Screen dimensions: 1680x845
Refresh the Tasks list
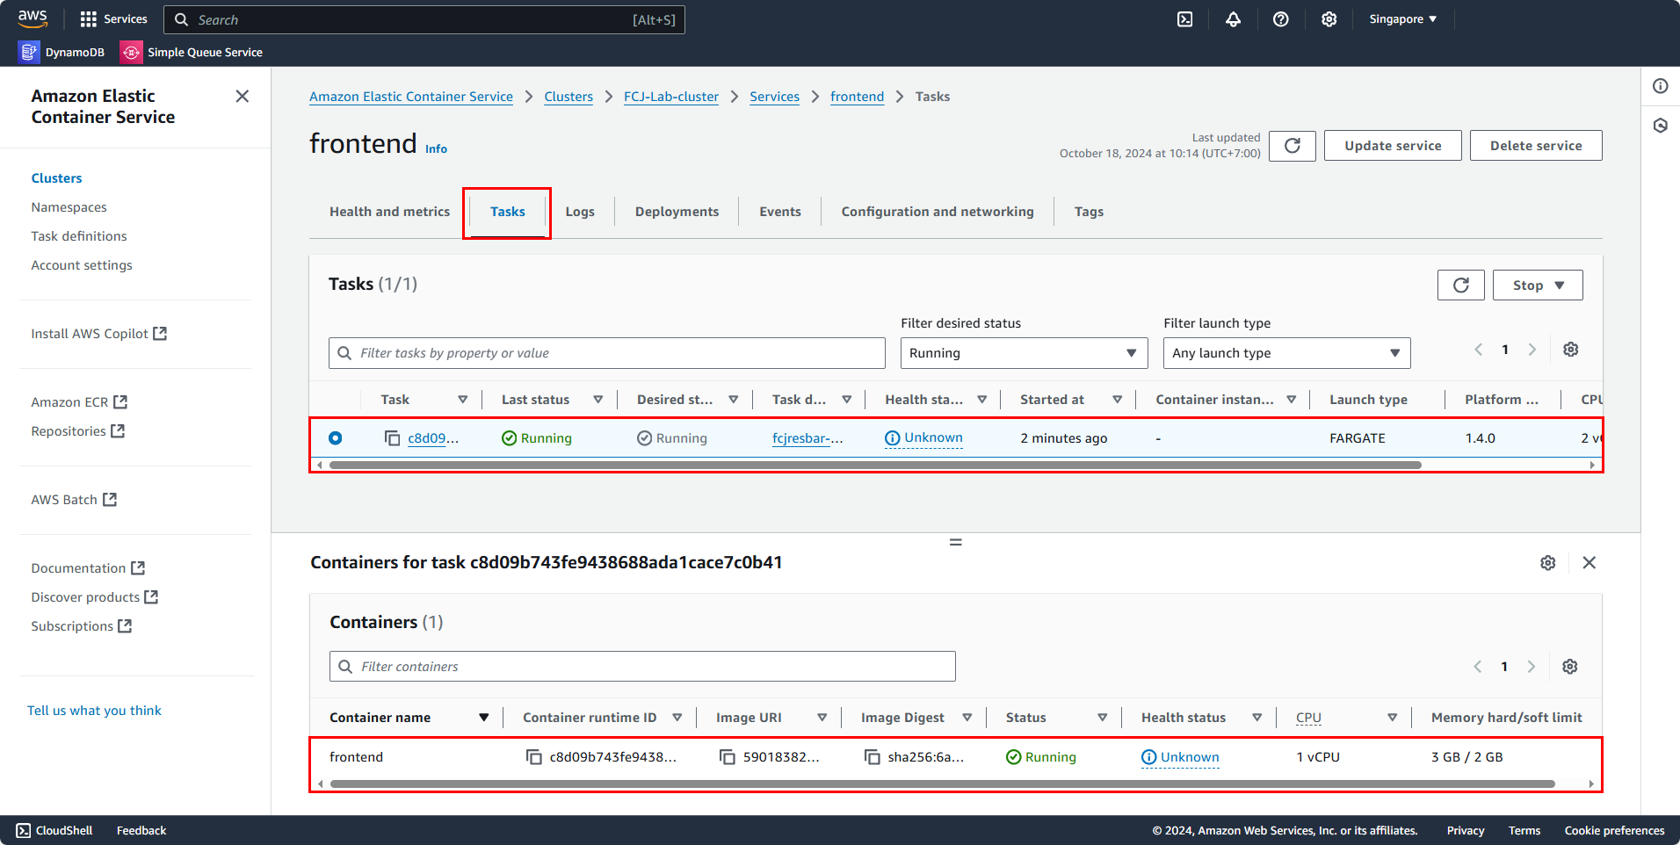click(x=1461, y=285)
